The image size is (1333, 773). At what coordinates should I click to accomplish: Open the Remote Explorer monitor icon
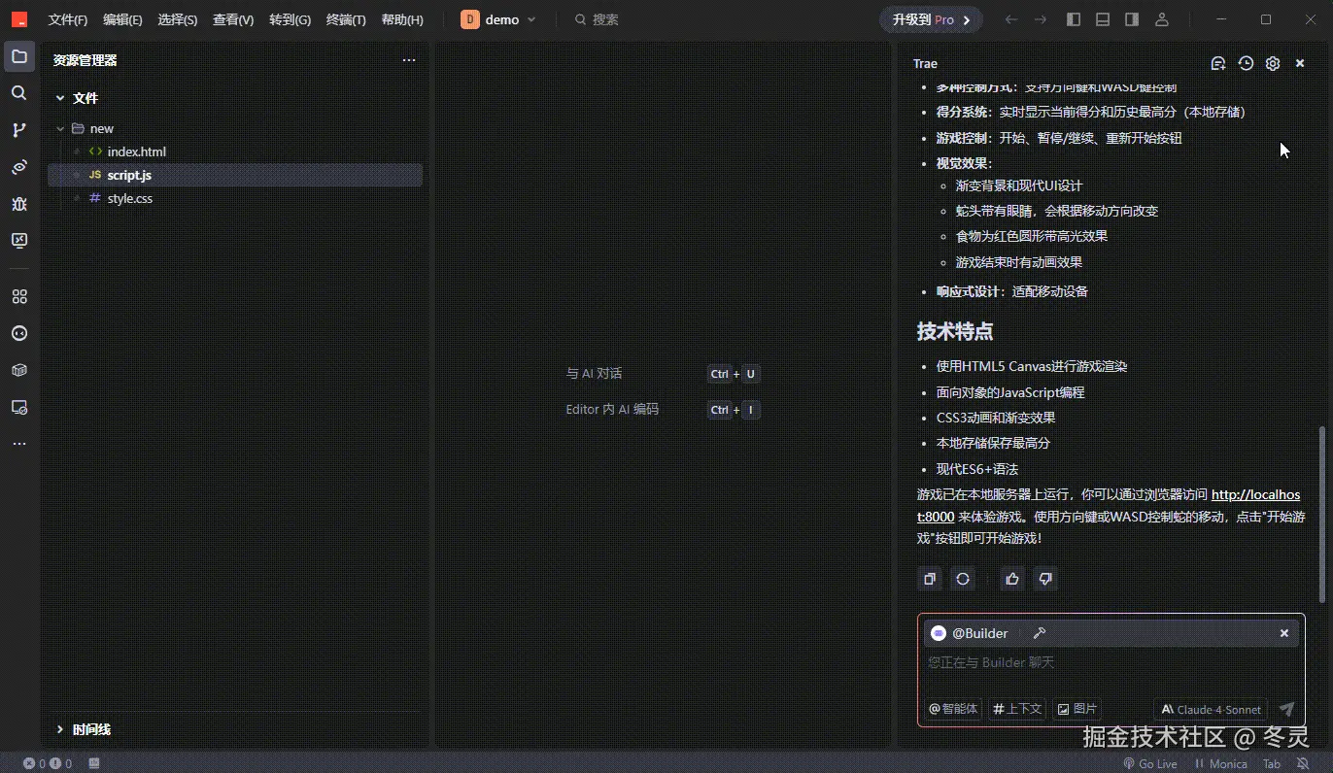tap(19, 240)
